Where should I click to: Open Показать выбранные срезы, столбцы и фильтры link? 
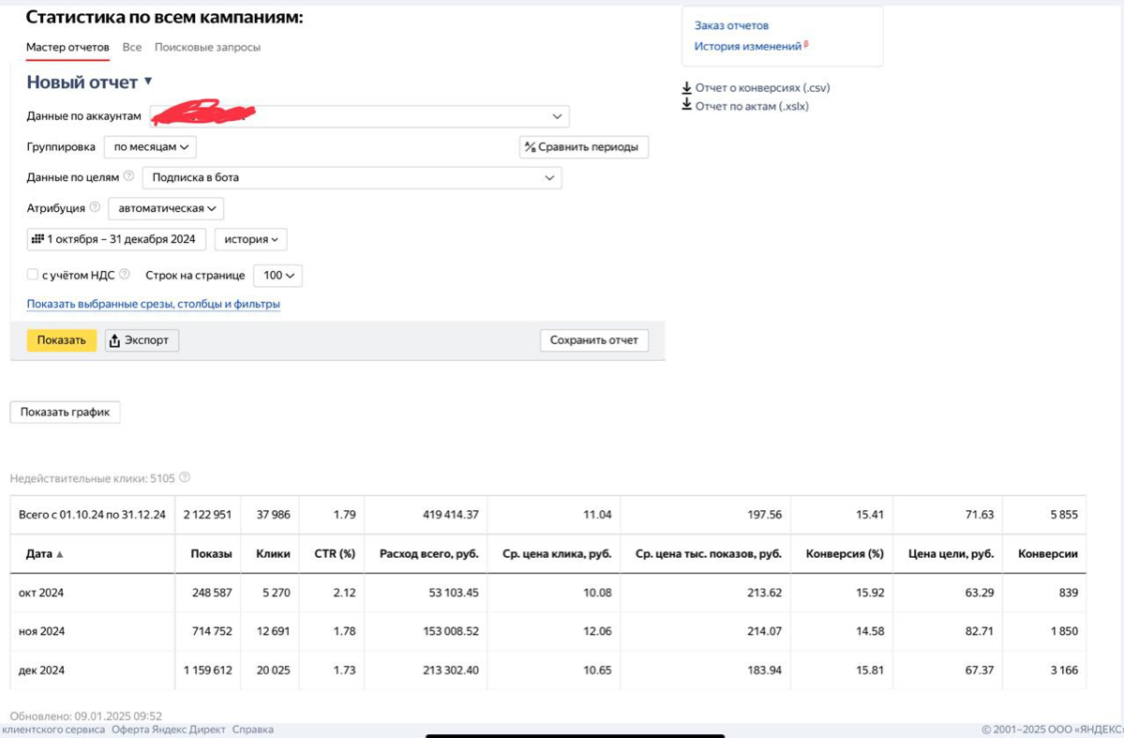pyautogui.click(x=154, y=304)
